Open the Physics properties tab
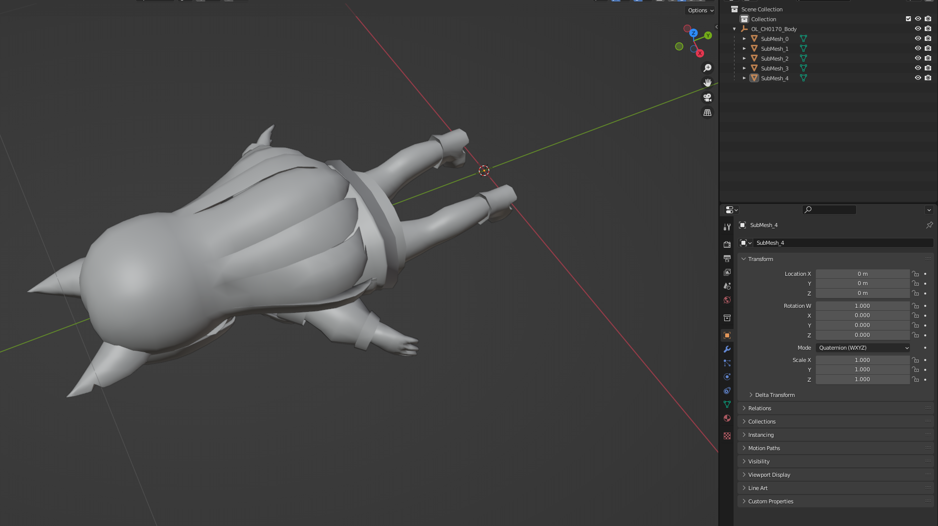Screen dimensions: 938x526 tap(727, 377)
